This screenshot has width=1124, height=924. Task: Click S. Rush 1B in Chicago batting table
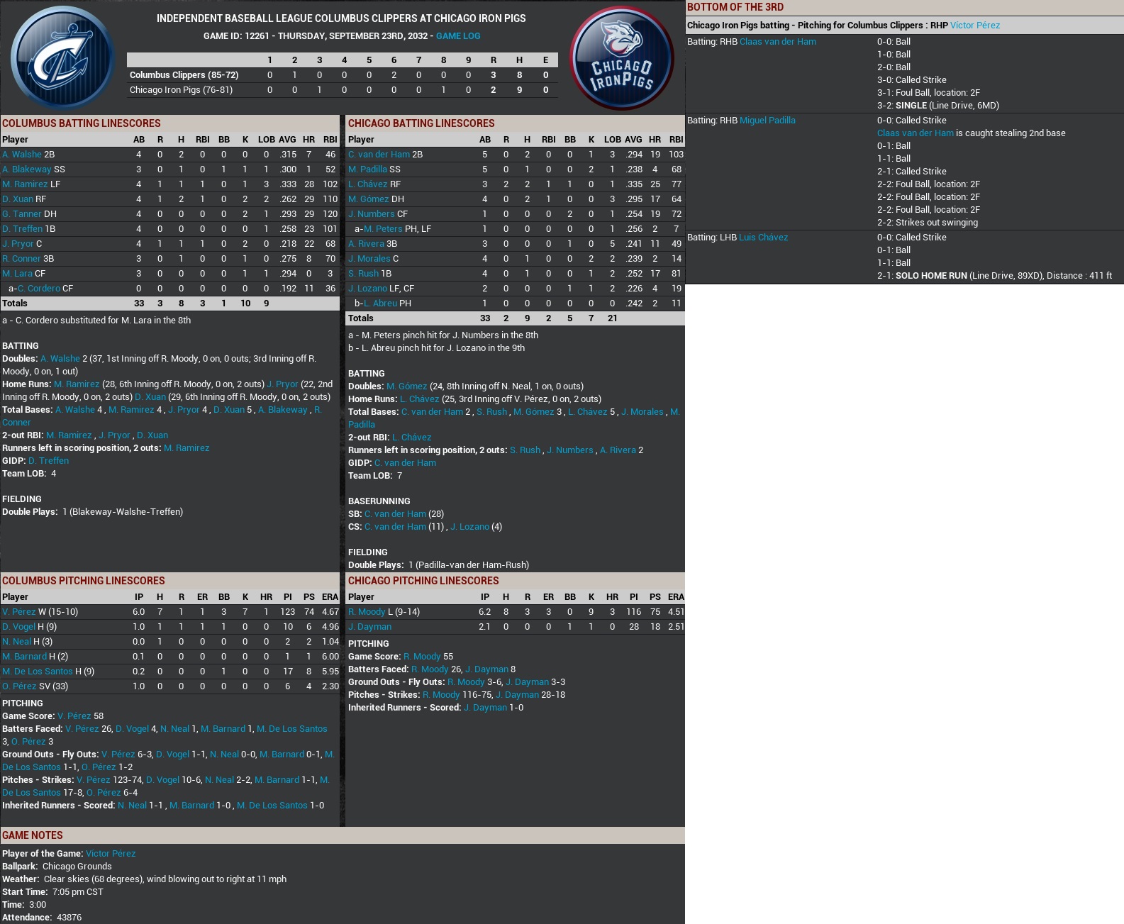(364, 274)
